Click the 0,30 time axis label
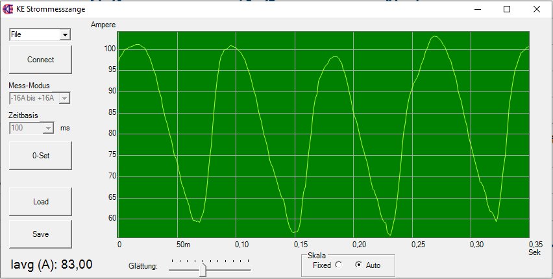Viewport: 553px width, 279px height. coord(477,245)
